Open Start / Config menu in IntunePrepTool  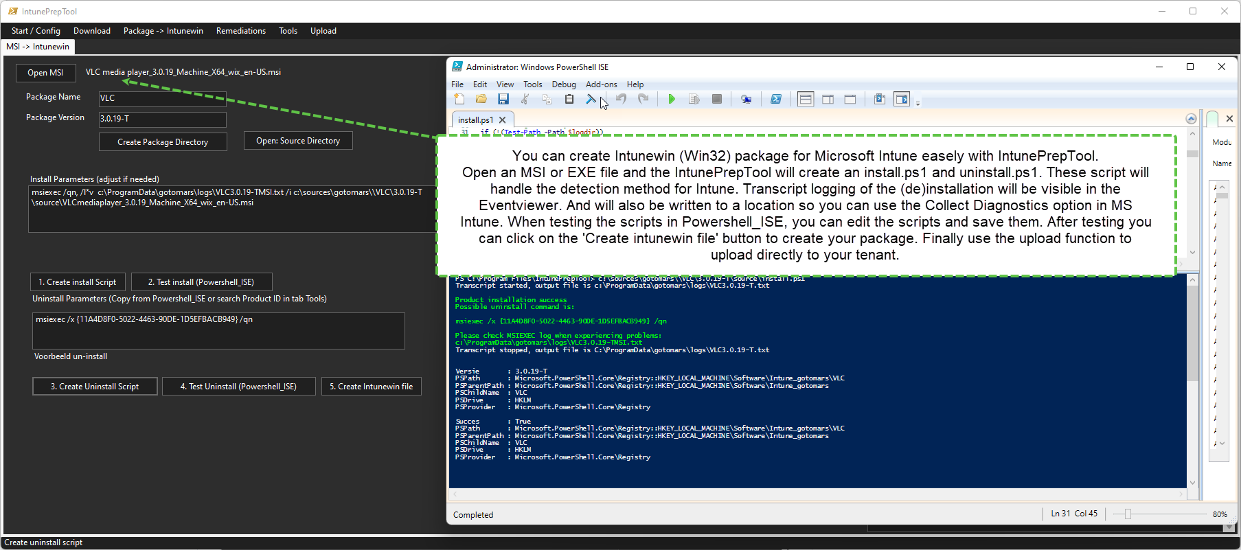pos(36,31)
